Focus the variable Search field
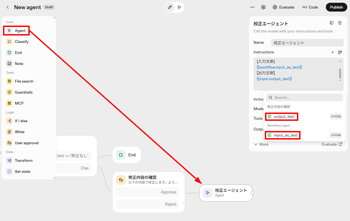Screen dimensions: 350x221 tap(305, 97)
